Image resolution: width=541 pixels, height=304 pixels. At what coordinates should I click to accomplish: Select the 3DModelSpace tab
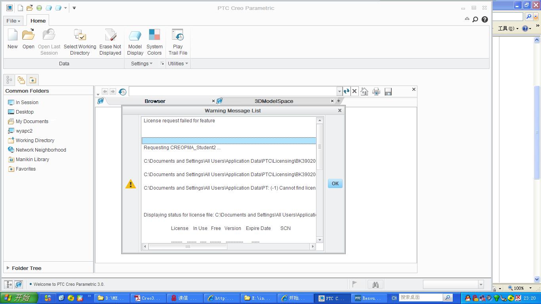274,101
